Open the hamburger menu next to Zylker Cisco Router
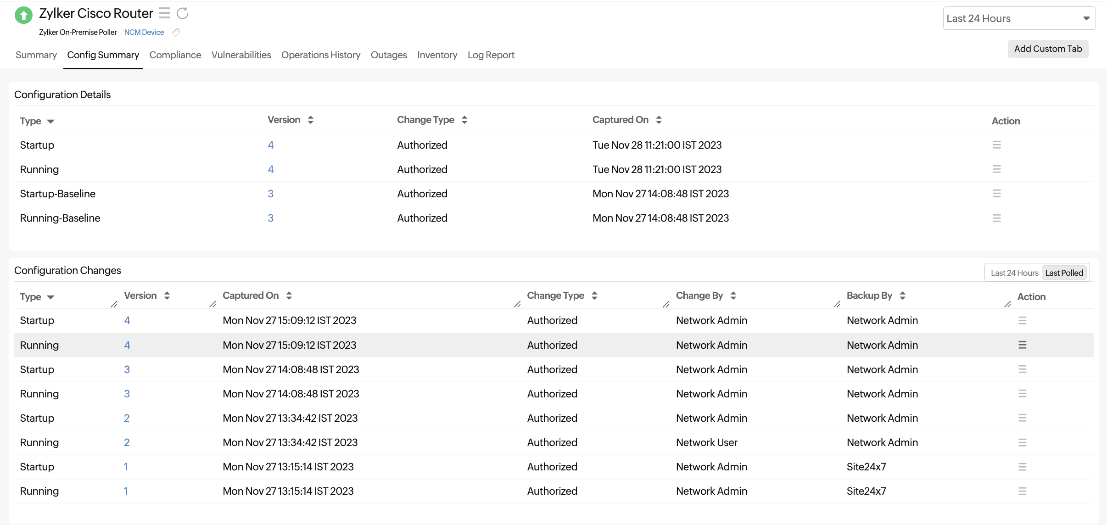1107x525 pixels. 164,13
